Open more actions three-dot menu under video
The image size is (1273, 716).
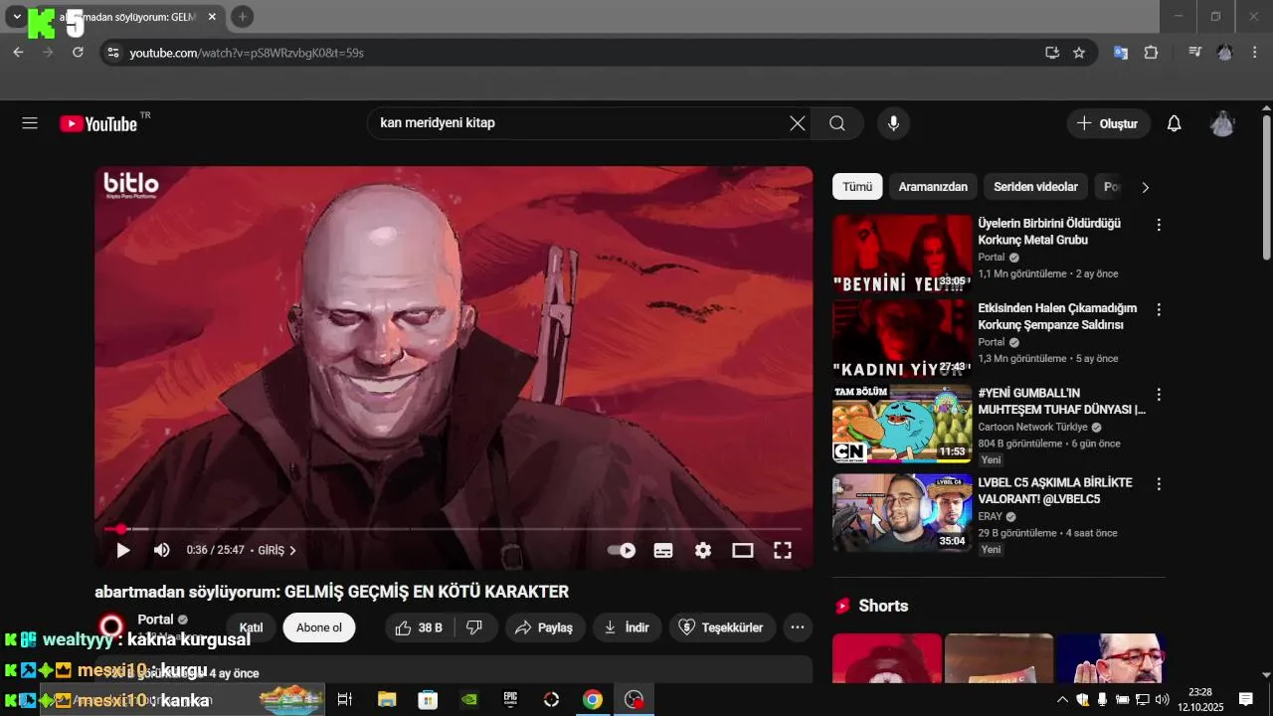(798, 627)
